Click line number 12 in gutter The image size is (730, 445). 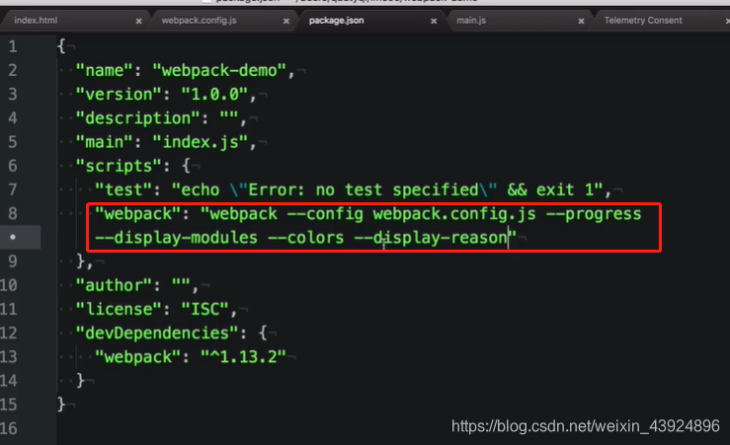(9, 333)
